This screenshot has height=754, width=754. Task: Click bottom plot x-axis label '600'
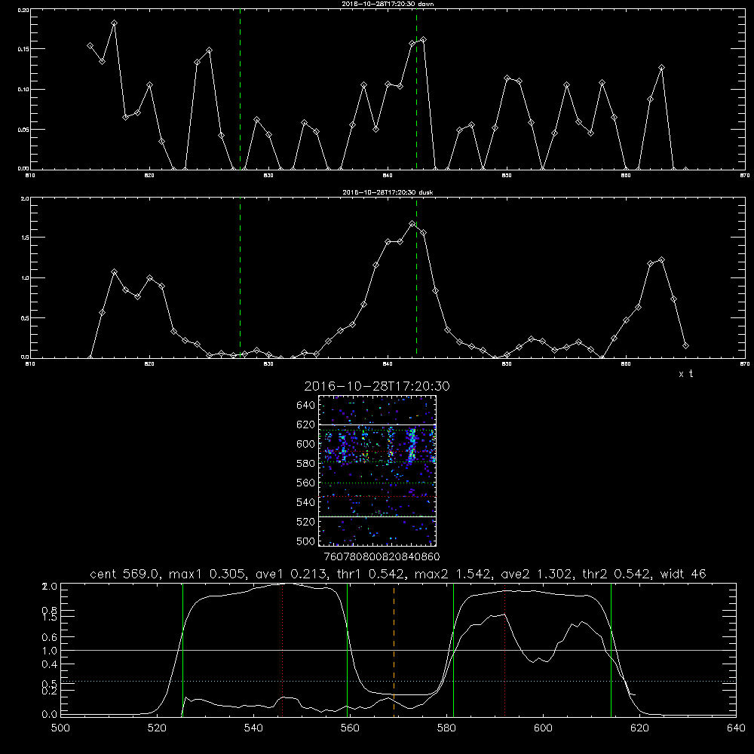click(x=543, y=728)
